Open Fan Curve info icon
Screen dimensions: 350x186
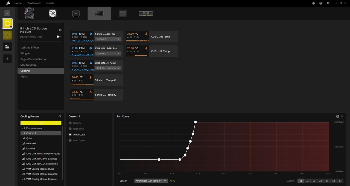(338, 116)
